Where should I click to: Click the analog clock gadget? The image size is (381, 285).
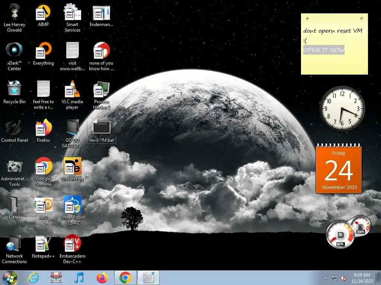(342, 109)
